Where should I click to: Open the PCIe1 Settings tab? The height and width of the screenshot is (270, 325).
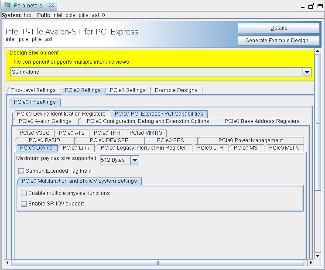[x=128, y=90]
